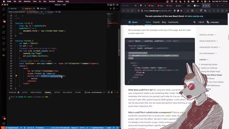The width and height of the screenshot is (229, 129).
Task: Switch to DEBUG CONSOLE panel tab
Action: [36, 92]
